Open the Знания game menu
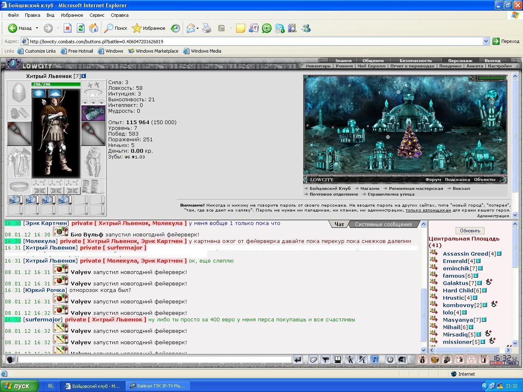The image size is (523, 392). (343, 60)
